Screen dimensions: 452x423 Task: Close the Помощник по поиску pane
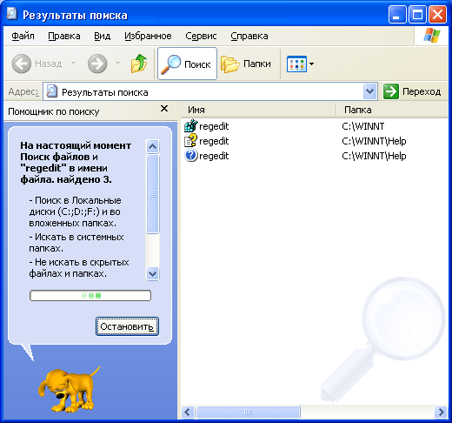click(x=164, y=109)
